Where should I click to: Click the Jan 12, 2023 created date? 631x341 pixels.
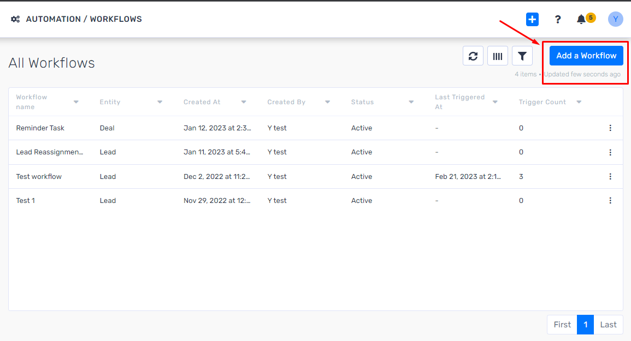[217, 128]
